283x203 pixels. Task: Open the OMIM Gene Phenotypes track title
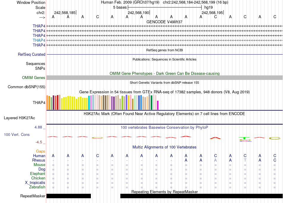[164, 74]
